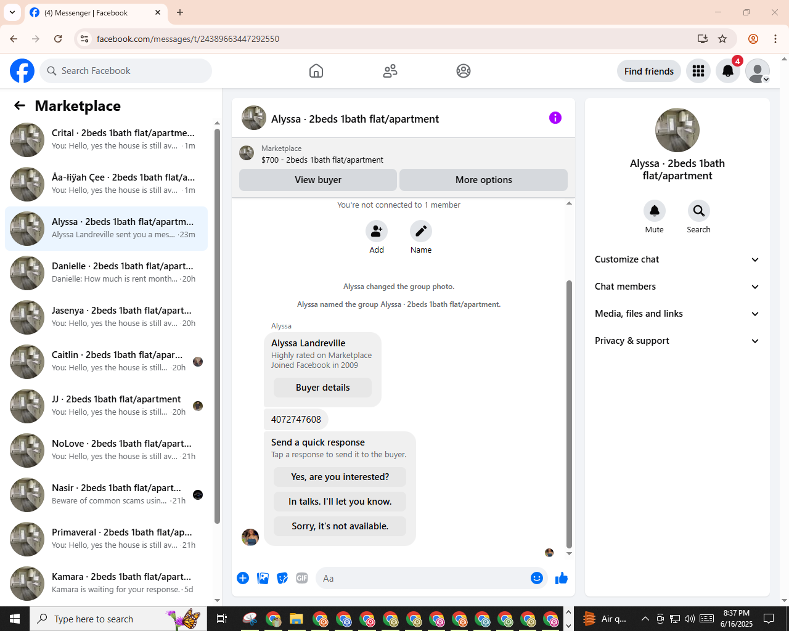Click the Add people icon
The height and width of the screenshot is (631, 789).
[x=377, y=231]
